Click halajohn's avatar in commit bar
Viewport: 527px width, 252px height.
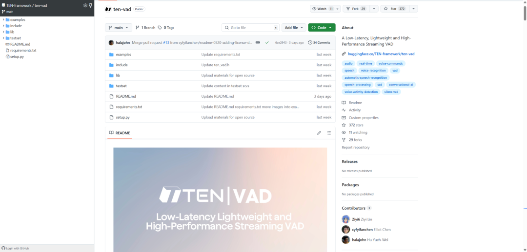(111, 42)
